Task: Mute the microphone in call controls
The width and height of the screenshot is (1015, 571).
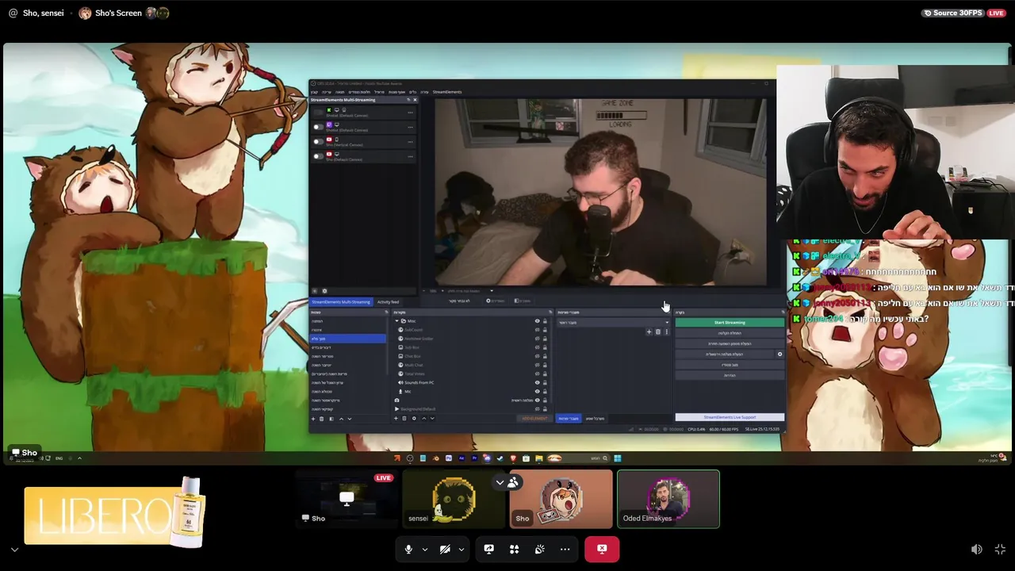Action: (x=408, y=549)
